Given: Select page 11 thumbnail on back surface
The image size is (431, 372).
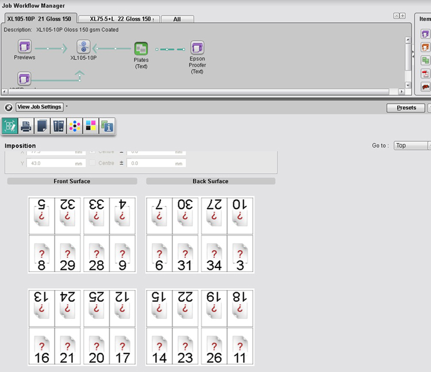Looking at the screenshot, I should pyautogui.click(x=240, y=346).
